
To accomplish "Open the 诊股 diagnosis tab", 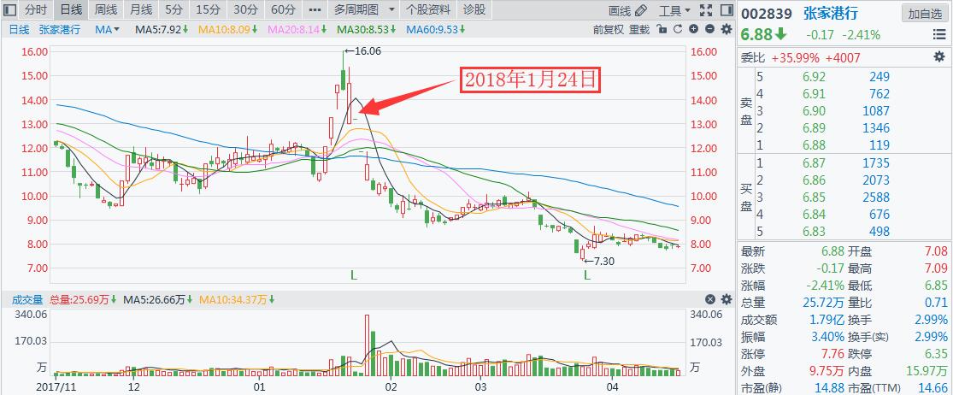I will pos(474,9).
